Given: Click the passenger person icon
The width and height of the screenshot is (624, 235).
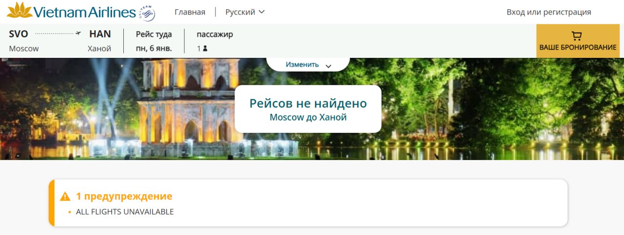Looking at the screenshot, I should 205,49.
